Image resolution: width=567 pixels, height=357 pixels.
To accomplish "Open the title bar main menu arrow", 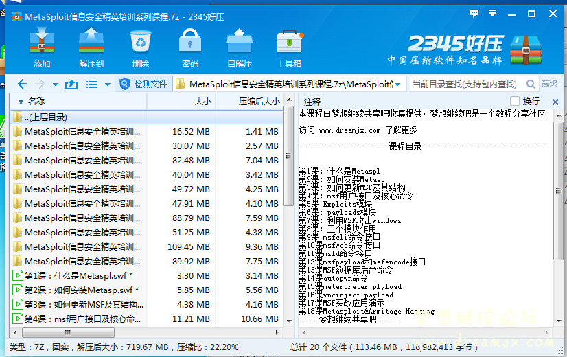I will click(492, 13).
